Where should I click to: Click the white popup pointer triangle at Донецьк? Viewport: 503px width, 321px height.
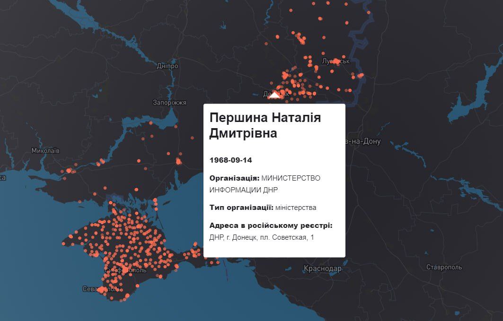(274, 95)
